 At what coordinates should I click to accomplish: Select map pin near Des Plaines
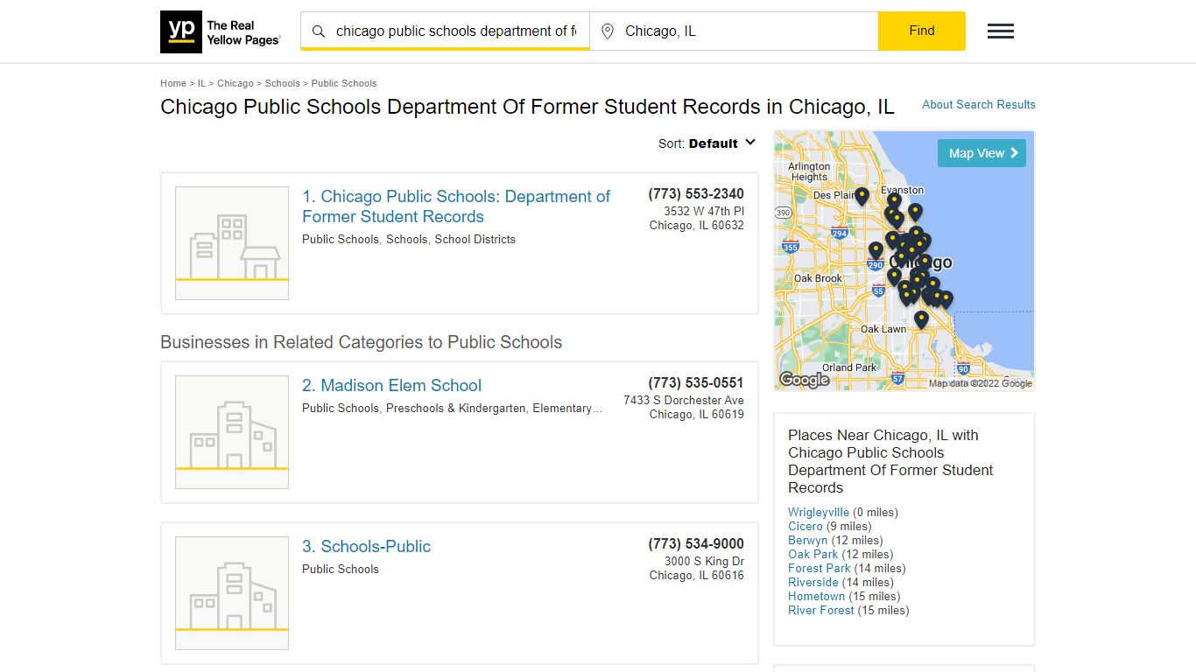pos(862,197)
